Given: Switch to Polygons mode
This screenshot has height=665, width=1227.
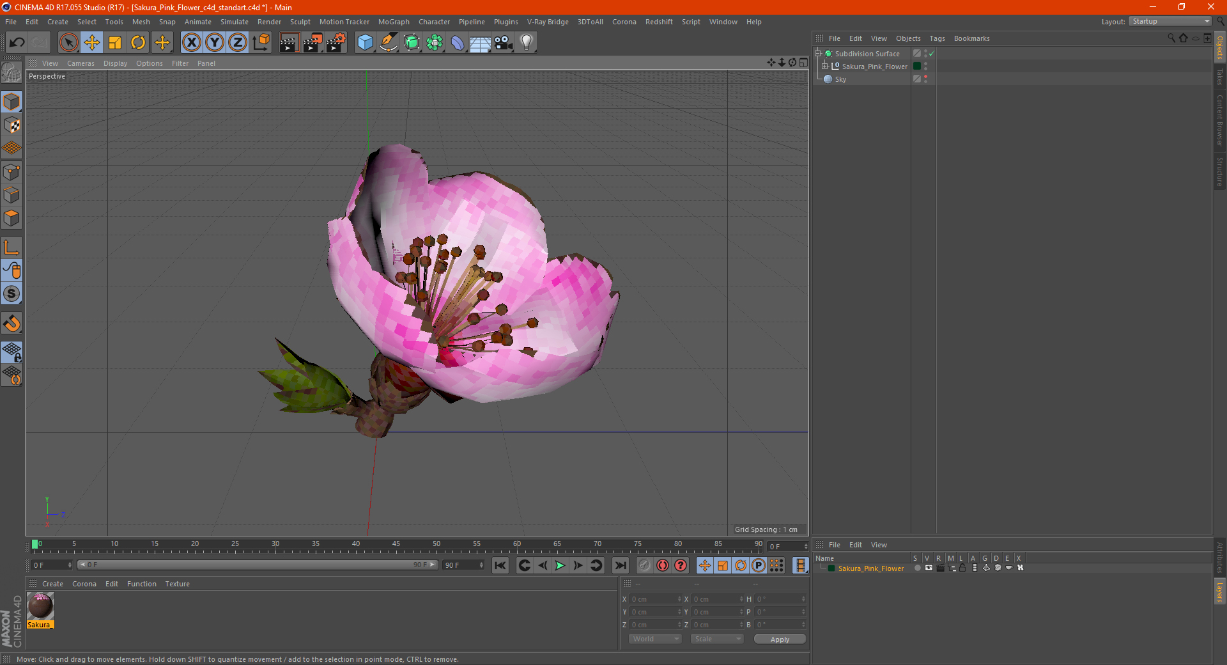Looking at the screenshot, I should pyautogui.click(x=12, y=218).
